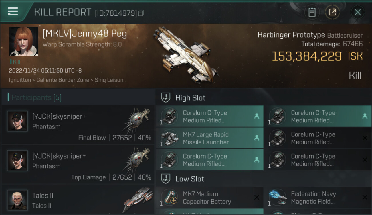Click the Low Slot shield icon
372x215 pixels.
166,179
